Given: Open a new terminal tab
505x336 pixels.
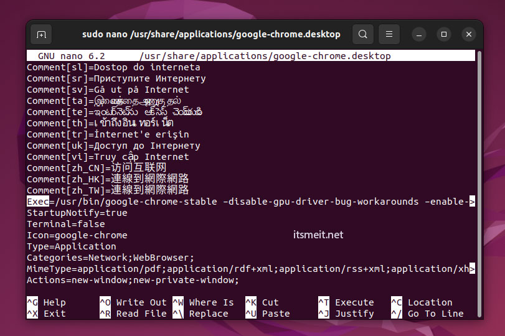Looking at the screenshot, I should point(42,34).
